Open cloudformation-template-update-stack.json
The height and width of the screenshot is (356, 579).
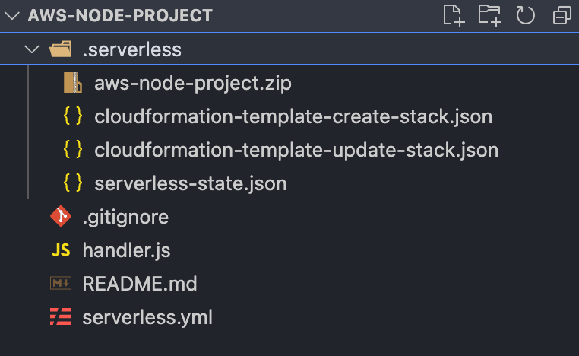coord(296,150)
